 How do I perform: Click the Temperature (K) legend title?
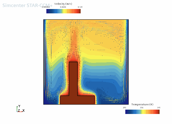click(142, 105)
